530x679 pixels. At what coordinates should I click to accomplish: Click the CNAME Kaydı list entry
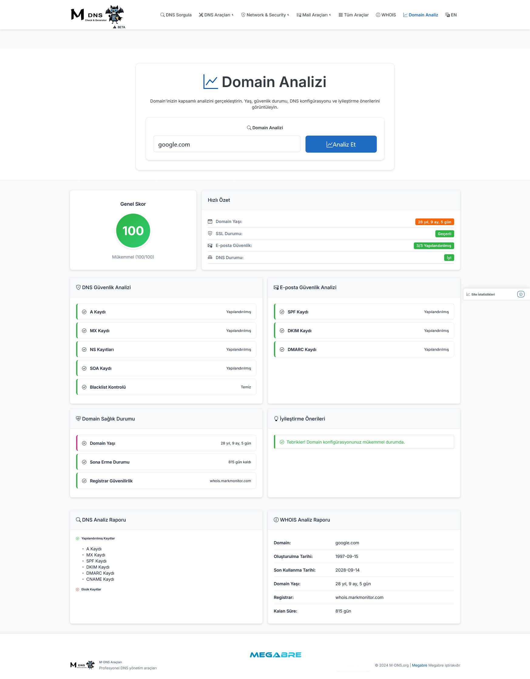pyautogui.click(x=100, y=579)
